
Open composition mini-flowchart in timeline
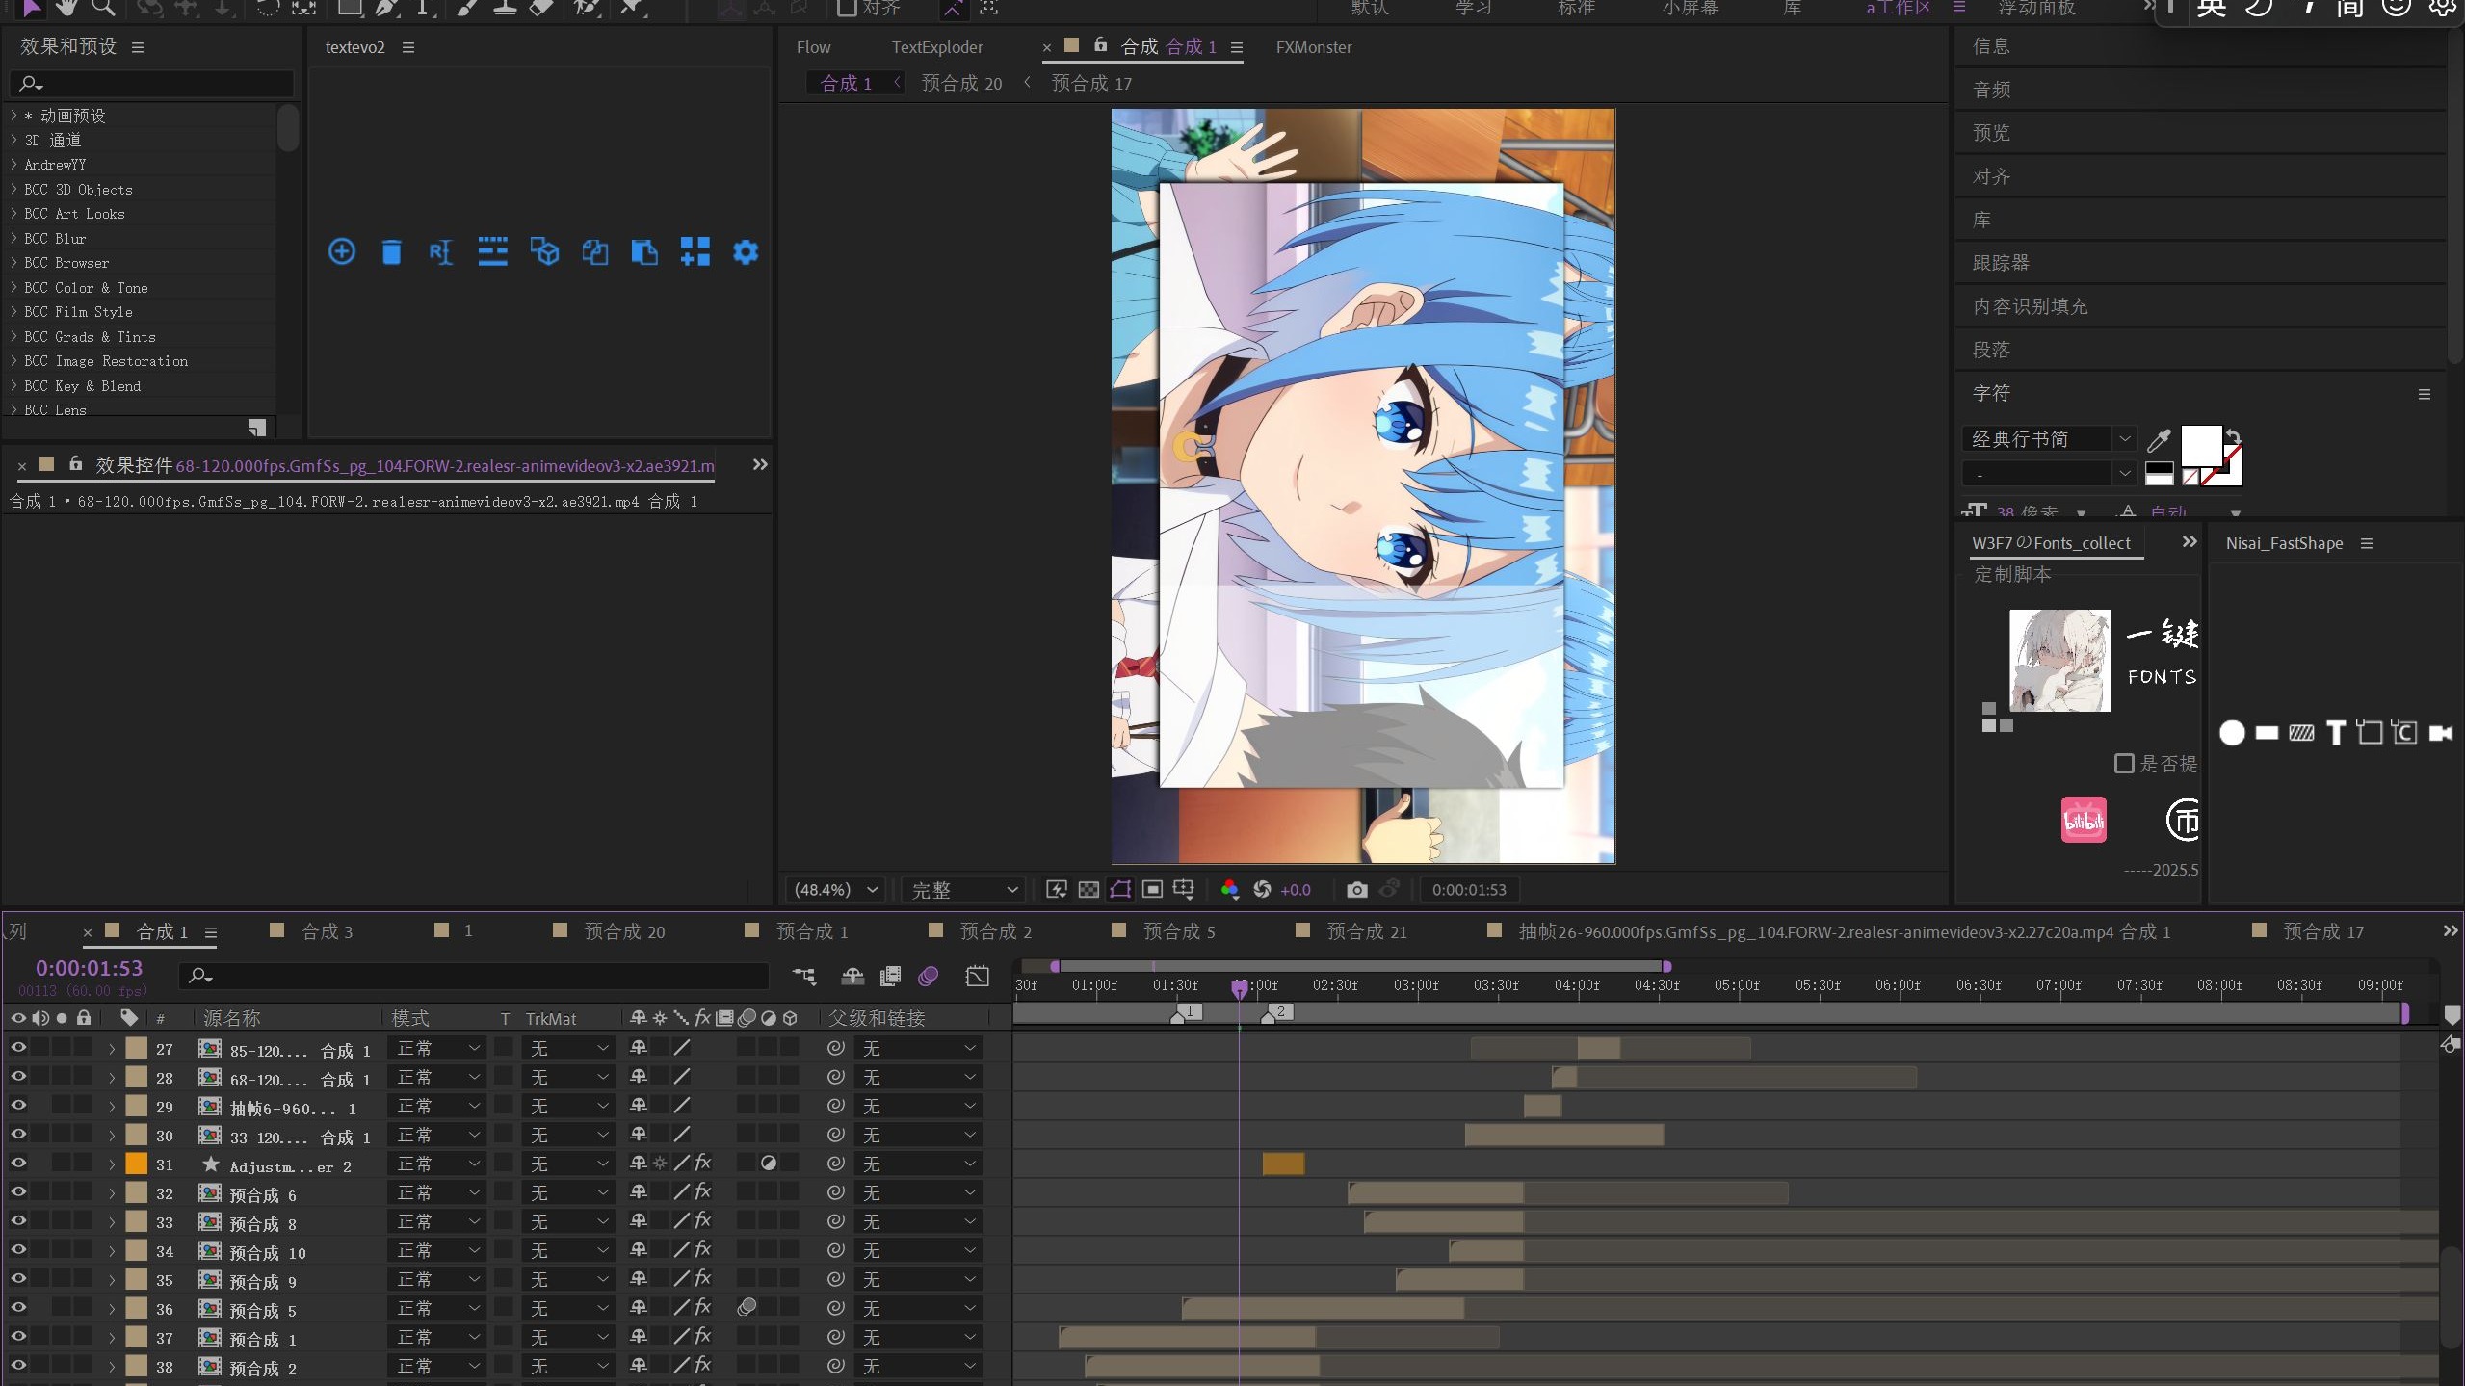click(803, 977)
